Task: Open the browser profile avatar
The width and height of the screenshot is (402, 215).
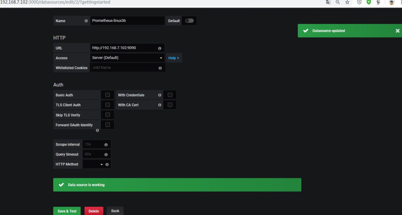Action: [x=391, y=3]
